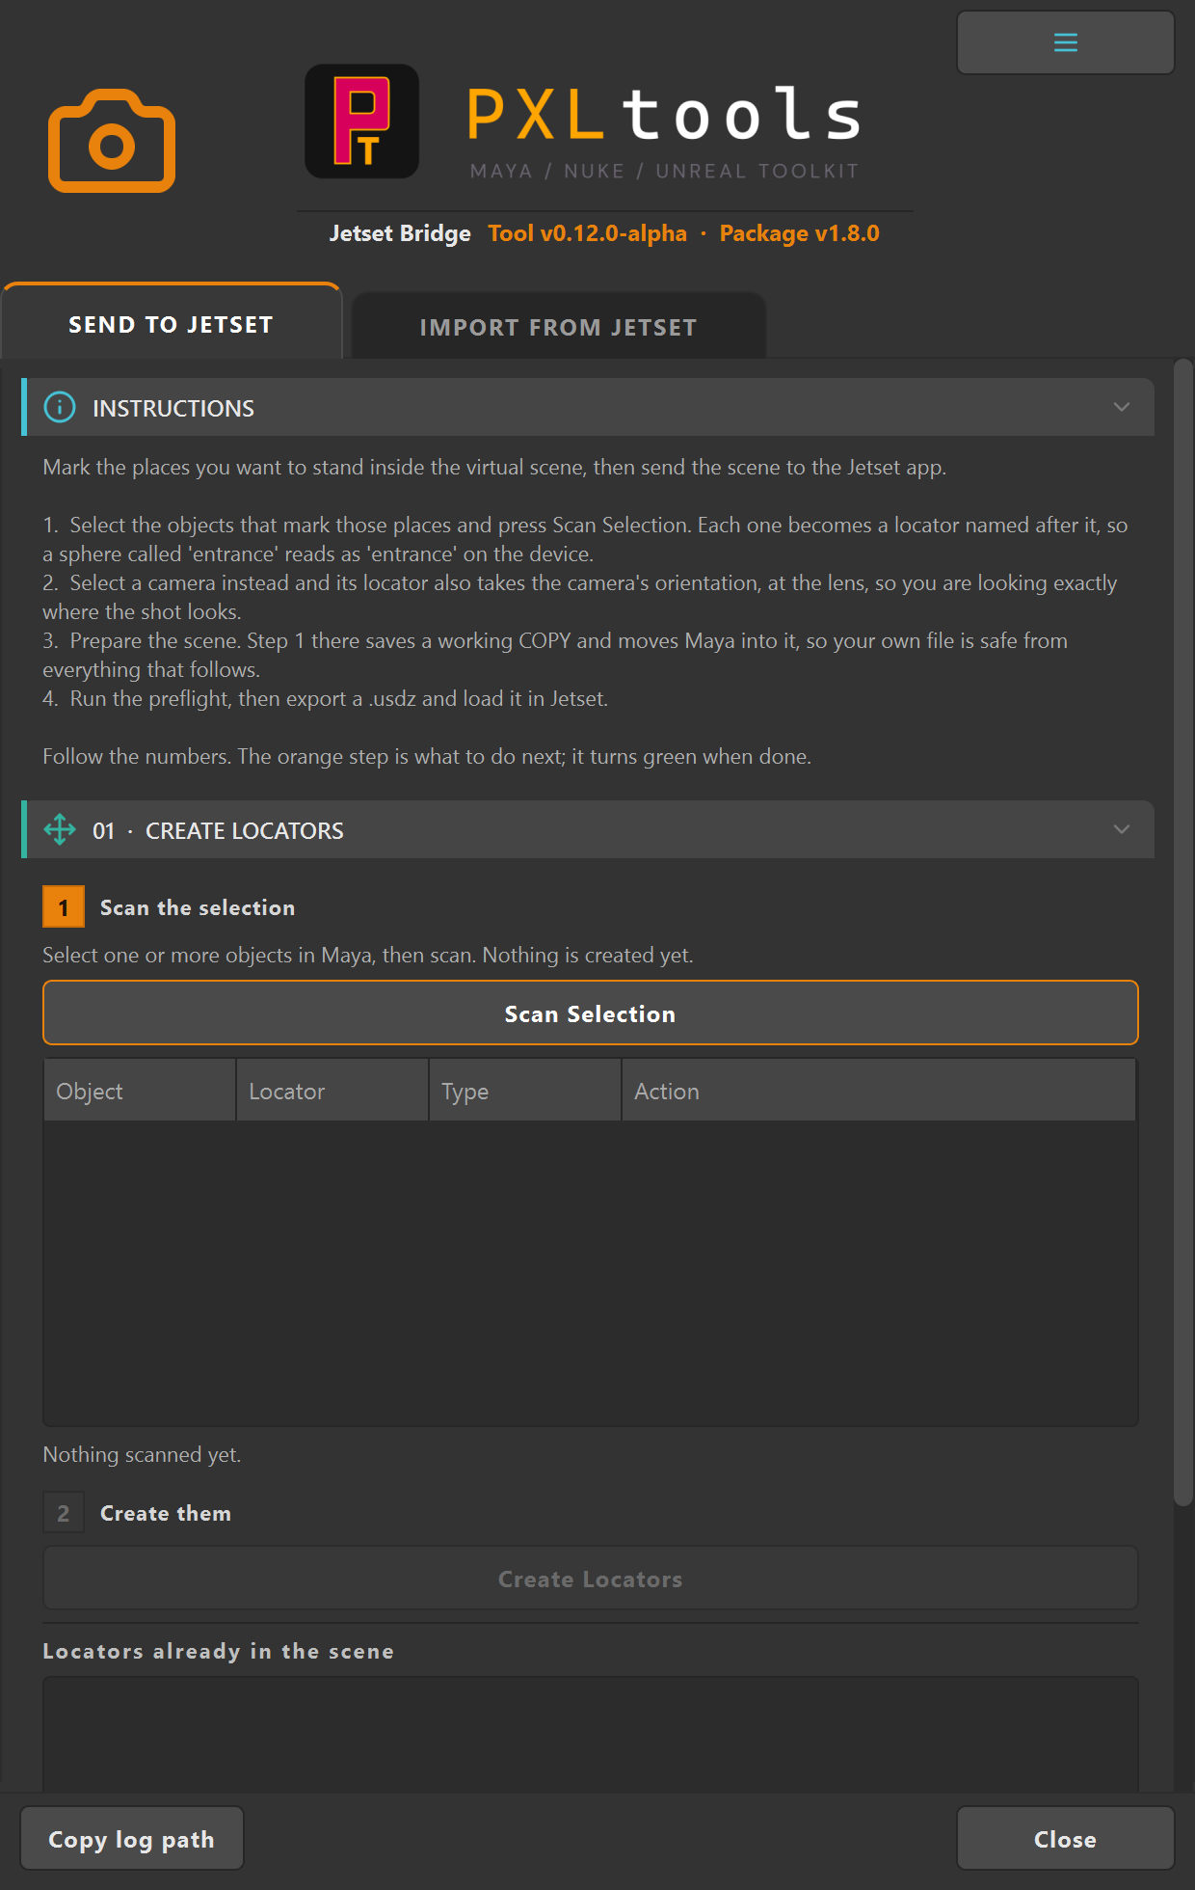Click the Action column header
Viewport: 1195px width, 1890px height.
click(x=879, y=1091)
